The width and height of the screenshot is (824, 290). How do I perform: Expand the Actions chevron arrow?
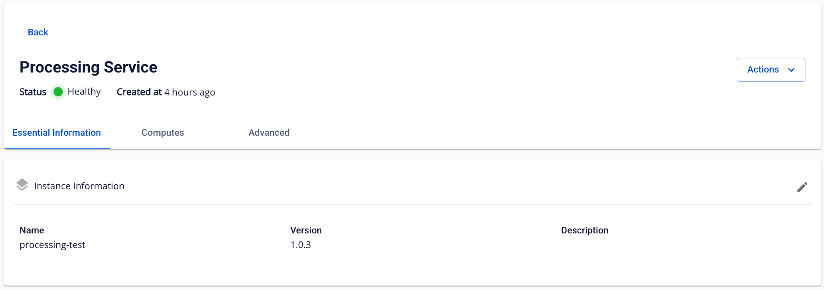pyautogui.click(x=791, y=70)
